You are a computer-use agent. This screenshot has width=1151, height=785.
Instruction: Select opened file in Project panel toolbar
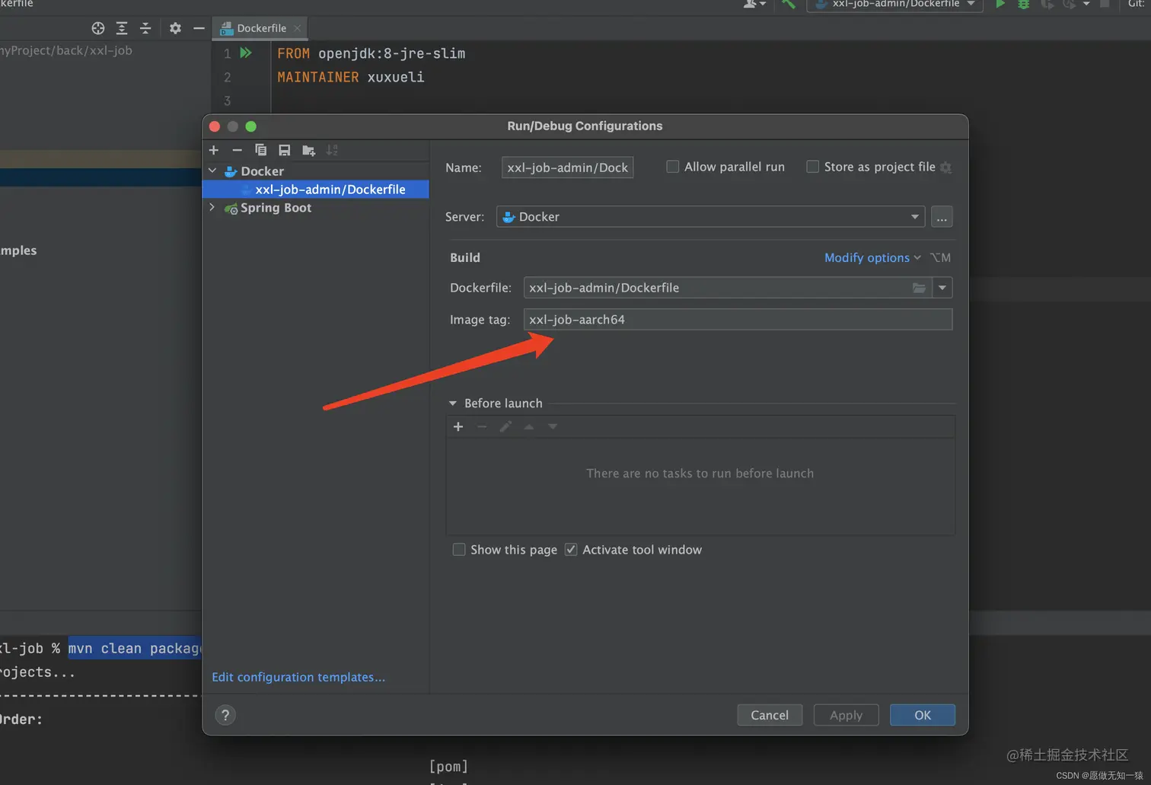pos(98,28)
